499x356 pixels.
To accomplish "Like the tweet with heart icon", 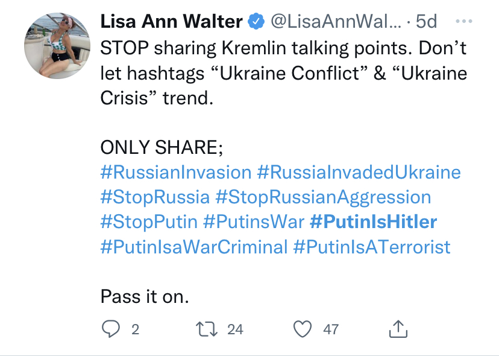I will (x=302, y=329).
